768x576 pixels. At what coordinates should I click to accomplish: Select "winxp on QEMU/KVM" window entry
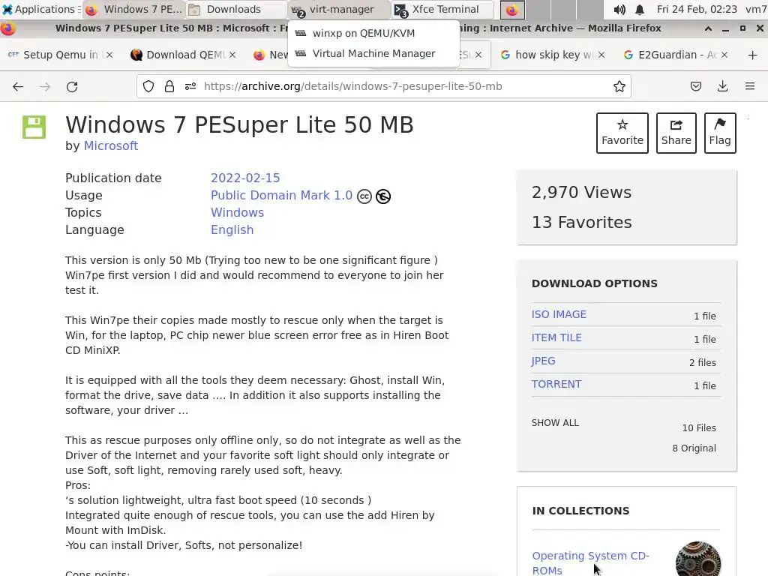[363, 33]
